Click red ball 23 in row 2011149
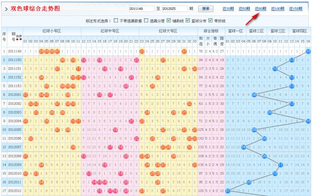 tap(142, 51)
